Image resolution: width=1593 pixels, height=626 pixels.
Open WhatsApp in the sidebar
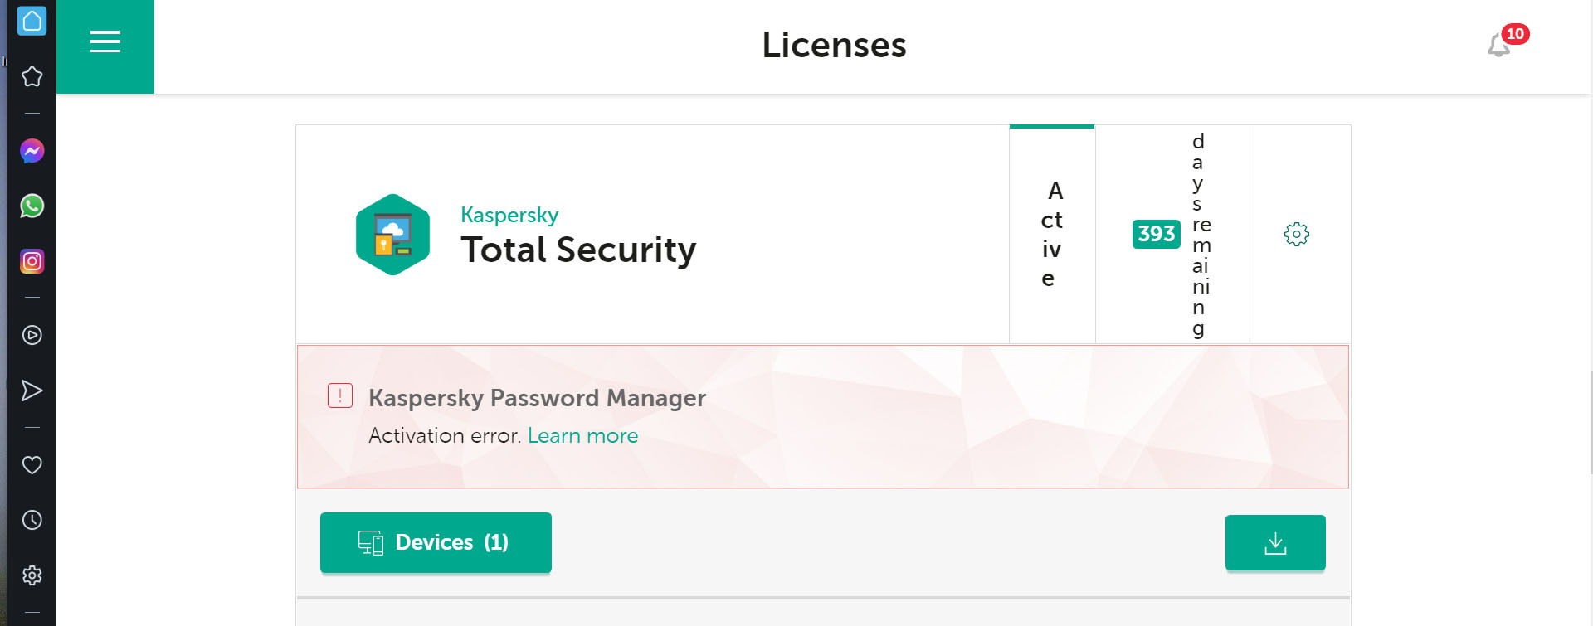pos(32,206)
